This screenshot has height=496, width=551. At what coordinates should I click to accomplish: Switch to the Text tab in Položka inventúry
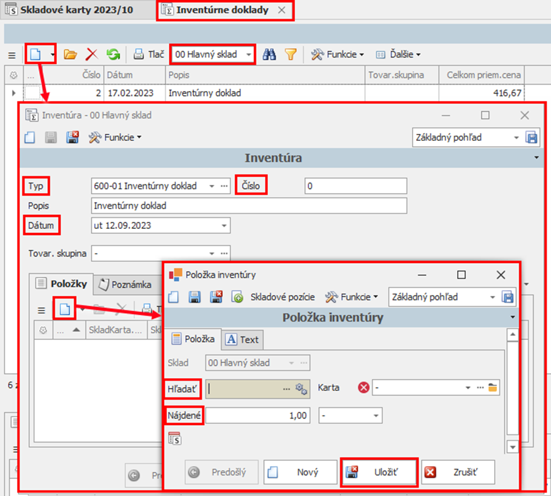[x=243, y=339]
